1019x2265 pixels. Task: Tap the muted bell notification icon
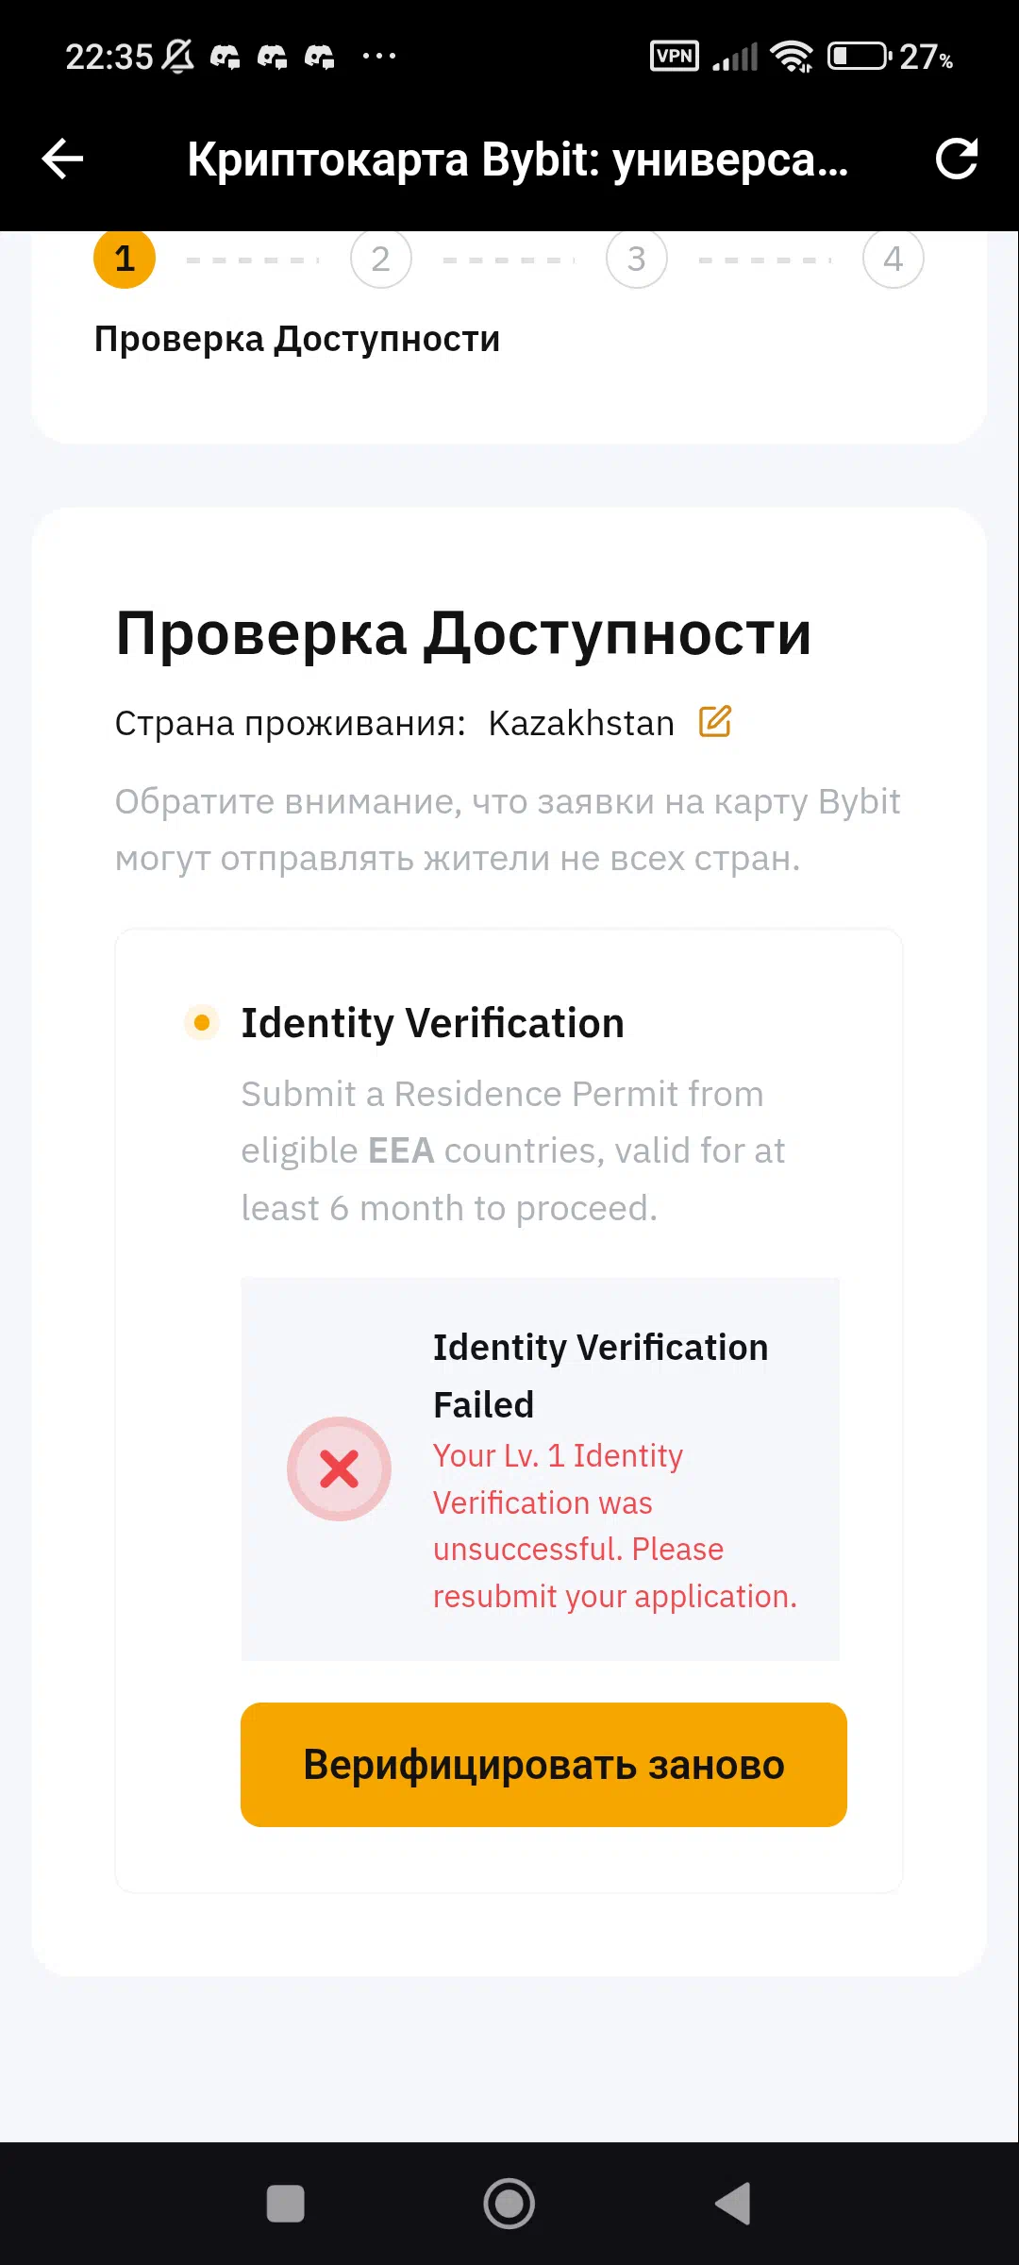178,57
